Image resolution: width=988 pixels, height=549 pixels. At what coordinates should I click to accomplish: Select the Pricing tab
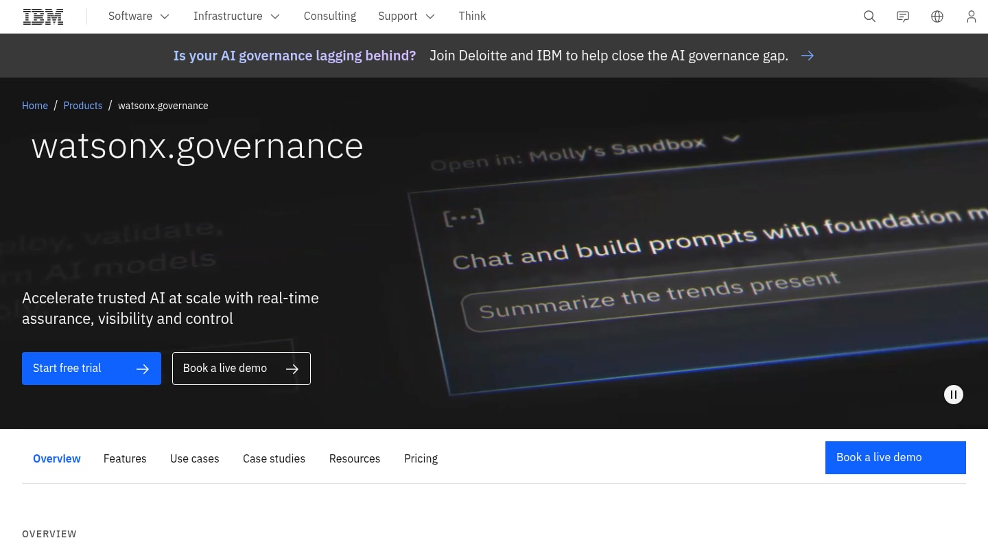pos(421,458)
